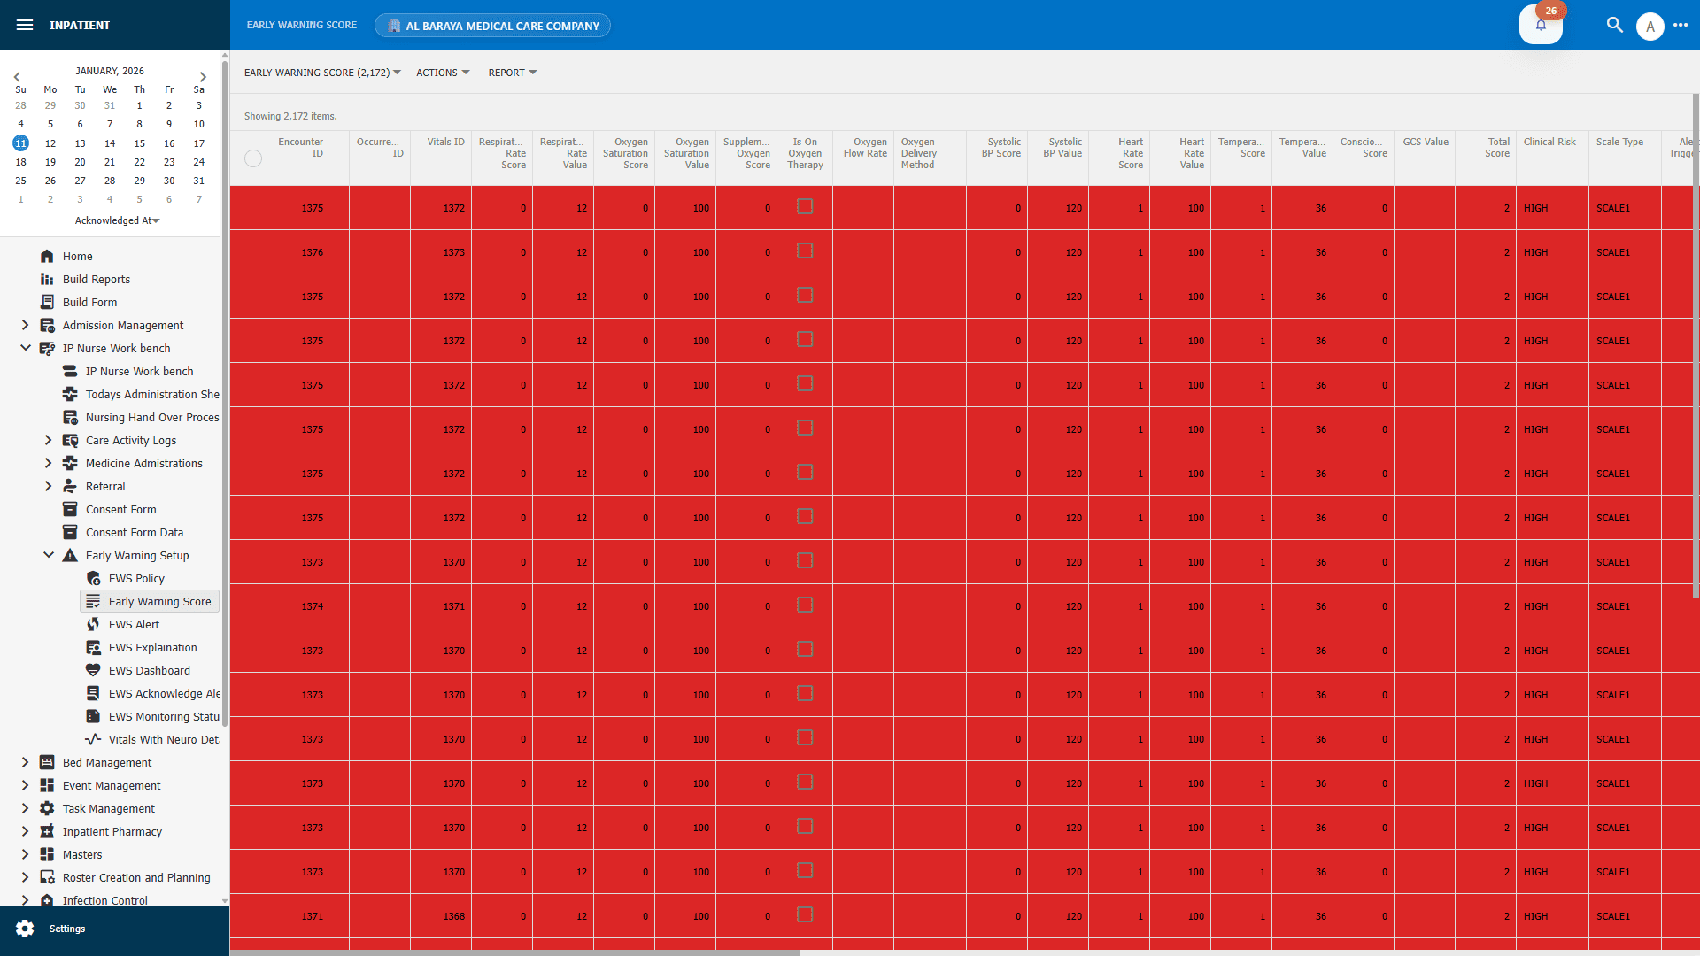This screenshot has height=956, width=1700.
Task: Expand the Bed Management section
Action: tap(25, 762)
